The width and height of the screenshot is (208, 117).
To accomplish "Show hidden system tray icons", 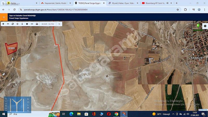I will coord(173,114).
